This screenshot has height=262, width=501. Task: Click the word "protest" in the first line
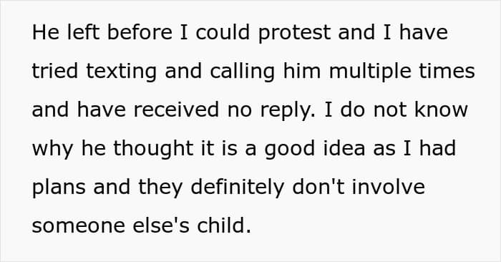294,33
